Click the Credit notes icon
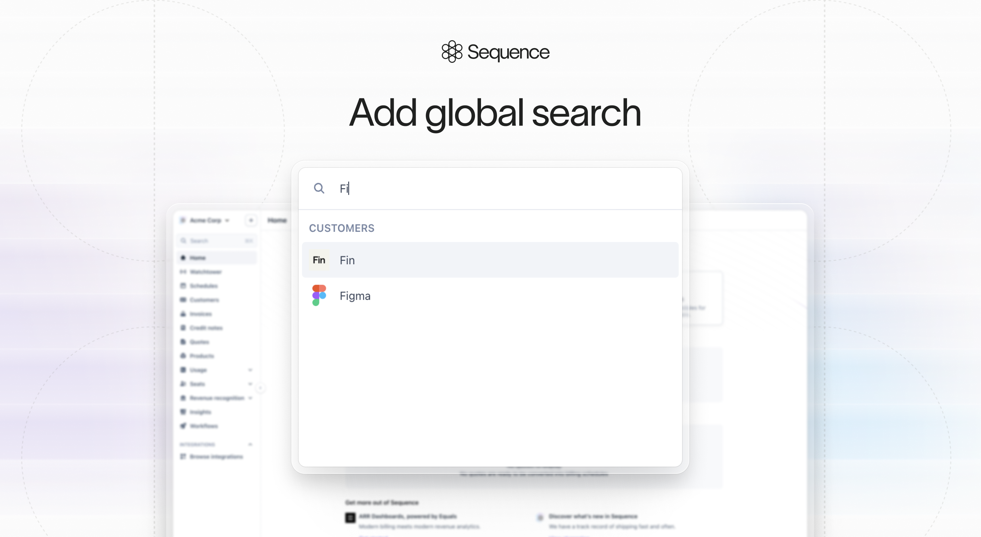The height and width of the screenshot is (537, 981). point(183,328)
